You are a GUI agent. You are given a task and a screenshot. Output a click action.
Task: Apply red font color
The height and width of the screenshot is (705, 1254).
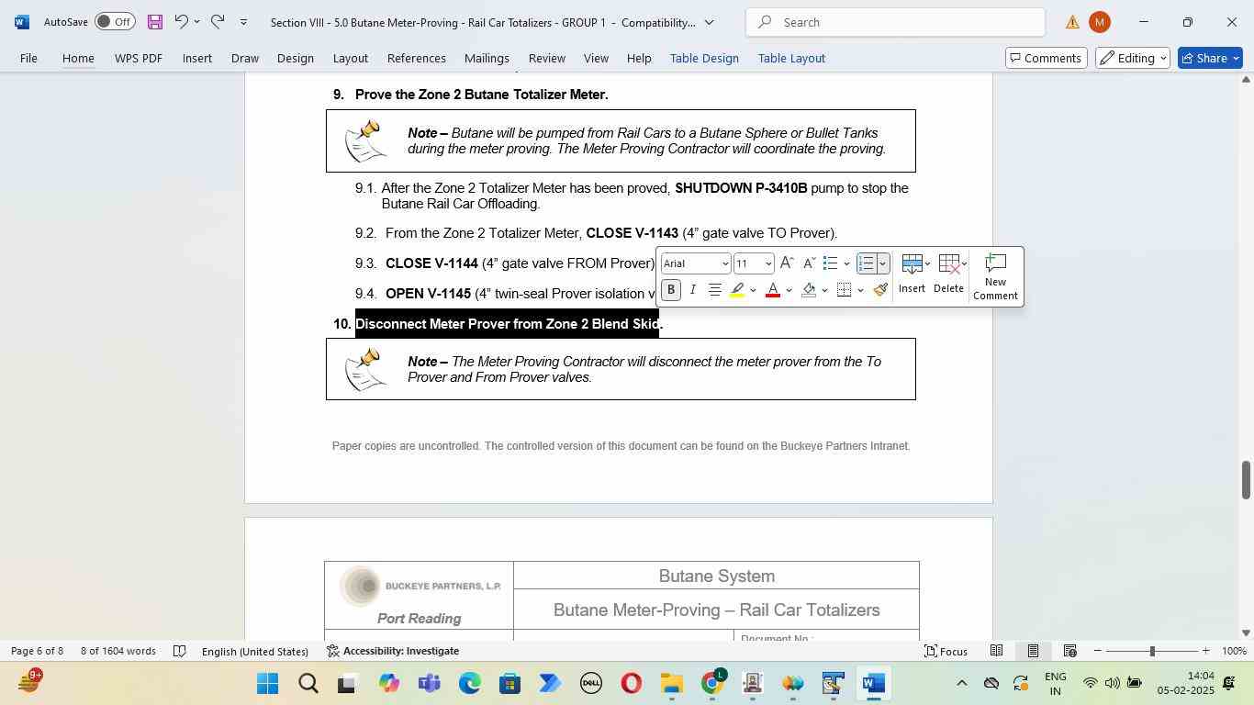(x=773, y=290)
